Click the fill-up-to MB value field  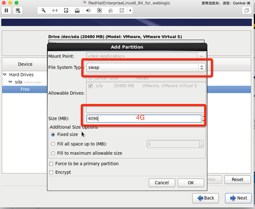click(173, 144)
